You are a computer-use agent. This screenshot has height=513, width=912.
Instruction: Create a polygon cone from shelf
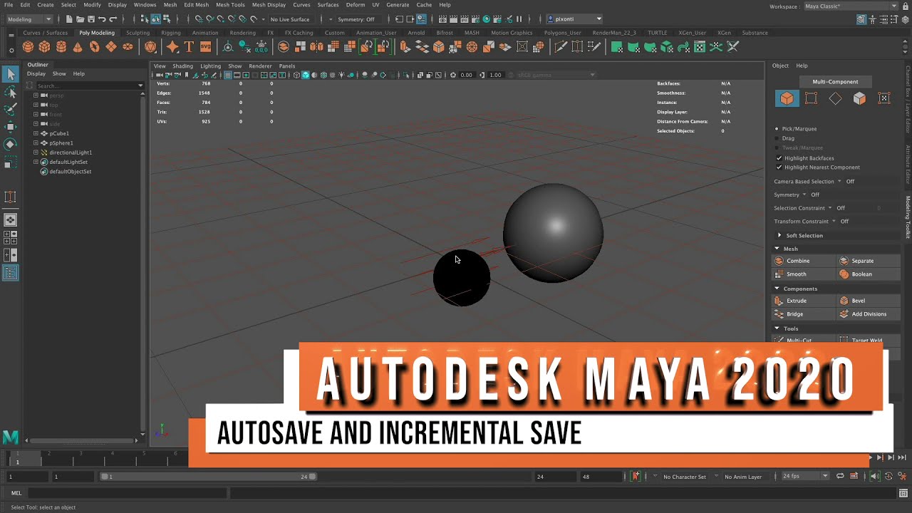(x=78, y=47)
